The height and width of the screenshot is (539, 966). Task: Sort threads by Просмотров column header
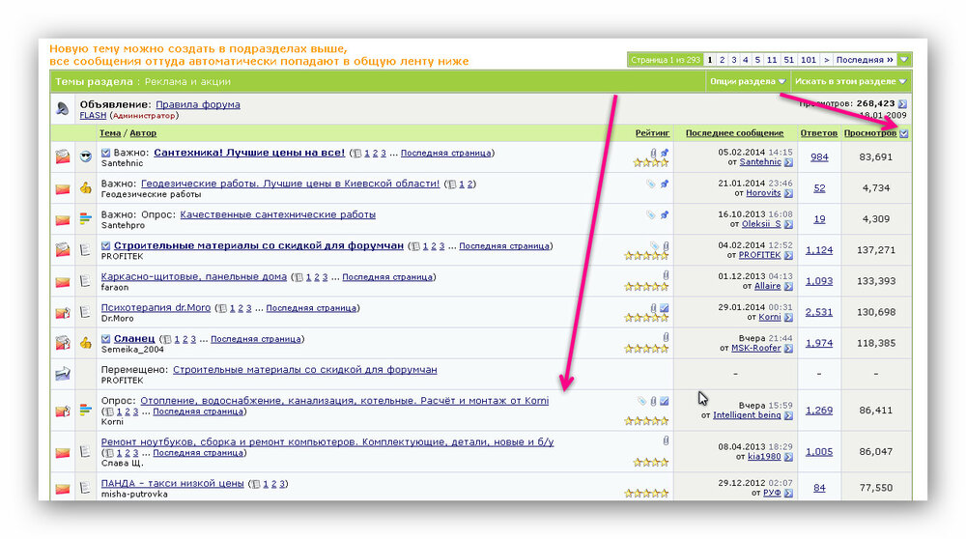(870, 133)
